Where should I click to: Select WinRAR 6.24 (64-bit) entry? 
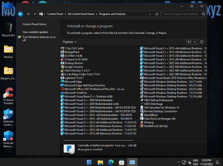click(x=154, y=126)
